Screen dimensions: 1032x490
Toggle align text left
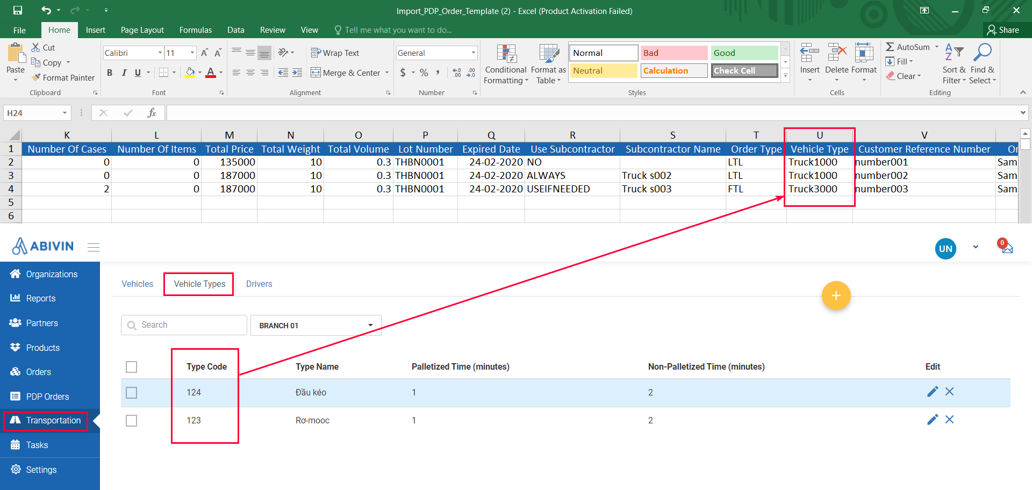(236, 73)
